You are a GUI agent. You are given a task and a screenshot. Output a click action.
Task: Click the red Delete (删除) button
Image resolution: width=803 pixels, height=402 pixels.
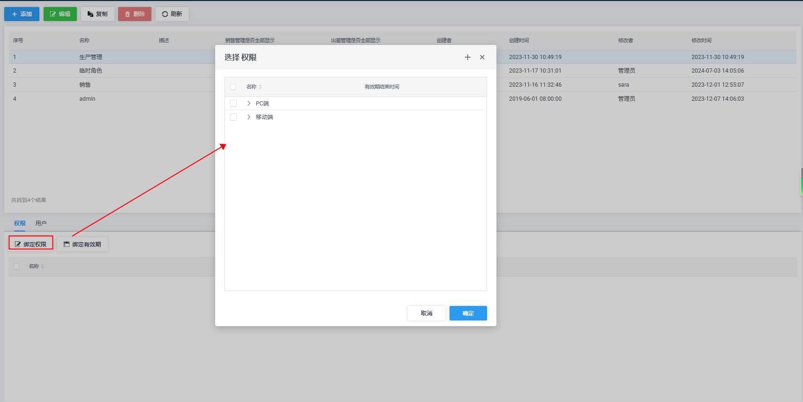(135, 14)
